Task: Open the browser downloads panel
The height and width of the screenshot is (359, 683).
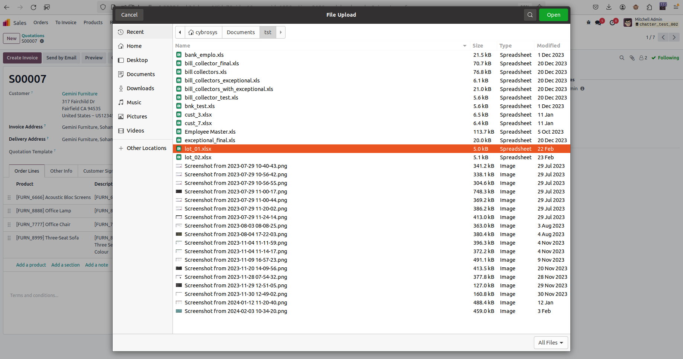Action: 609,7
